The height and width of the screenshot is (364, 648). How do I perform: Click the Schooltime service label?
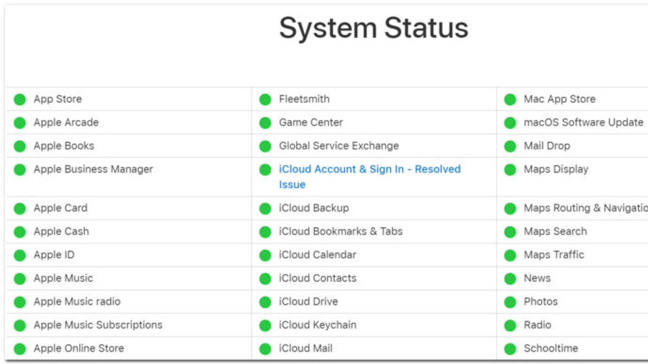(x=551, y=348)
